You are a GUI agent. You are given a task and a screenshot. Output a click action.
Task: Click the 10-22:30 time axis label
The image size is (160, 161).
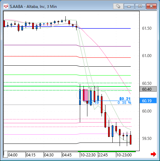(88, 155)
